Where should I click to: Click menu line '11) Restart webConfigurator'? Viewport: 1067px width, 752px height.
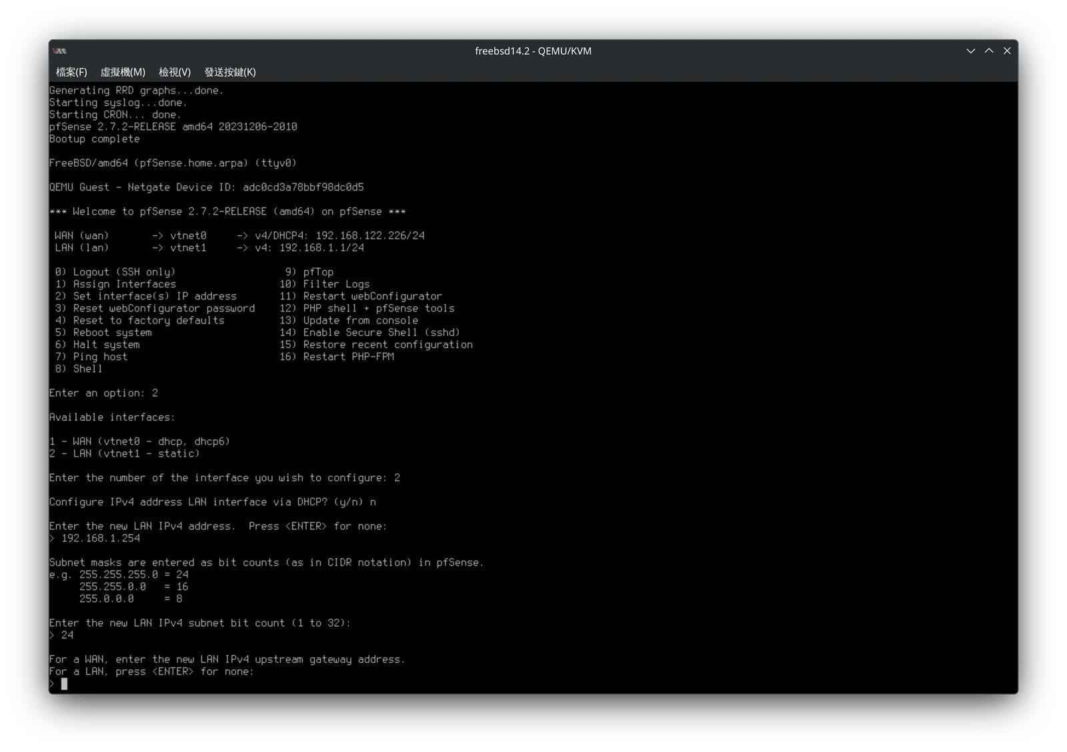click(x=361, y=296)
